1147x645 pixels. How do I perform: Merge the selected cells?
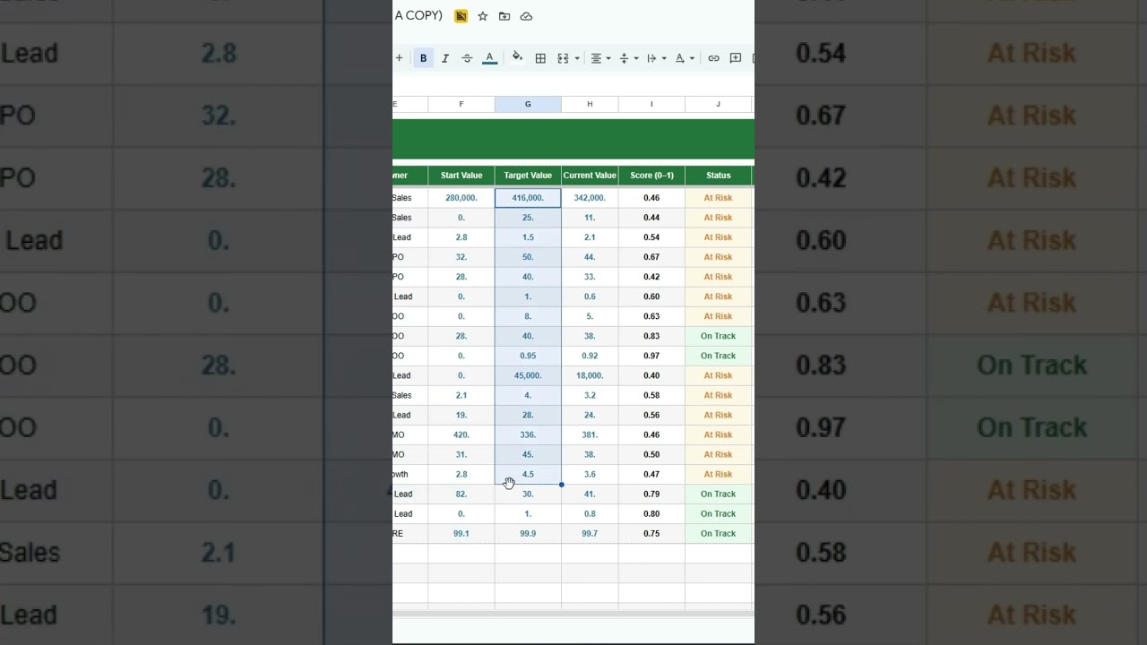point(563,58)
